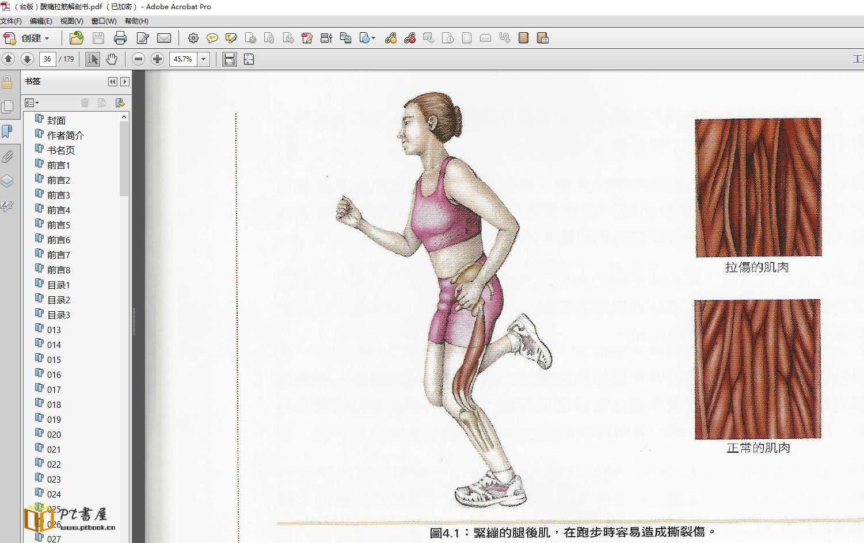
Task: Open the 帮助(H) menu
Action: point(136,21)
